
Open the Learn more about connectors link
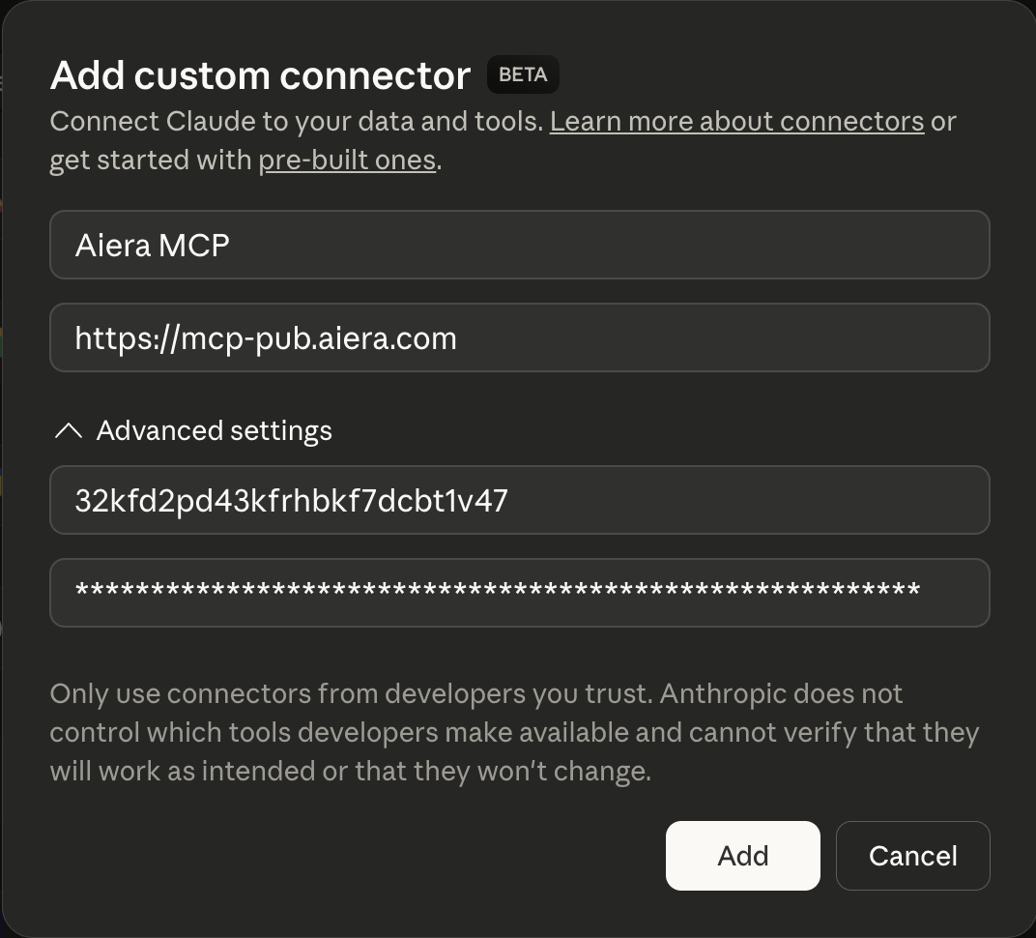click(736, 121)
